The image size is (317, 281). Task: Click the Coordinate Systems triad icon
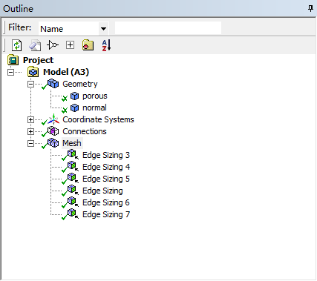pos(53,119)
